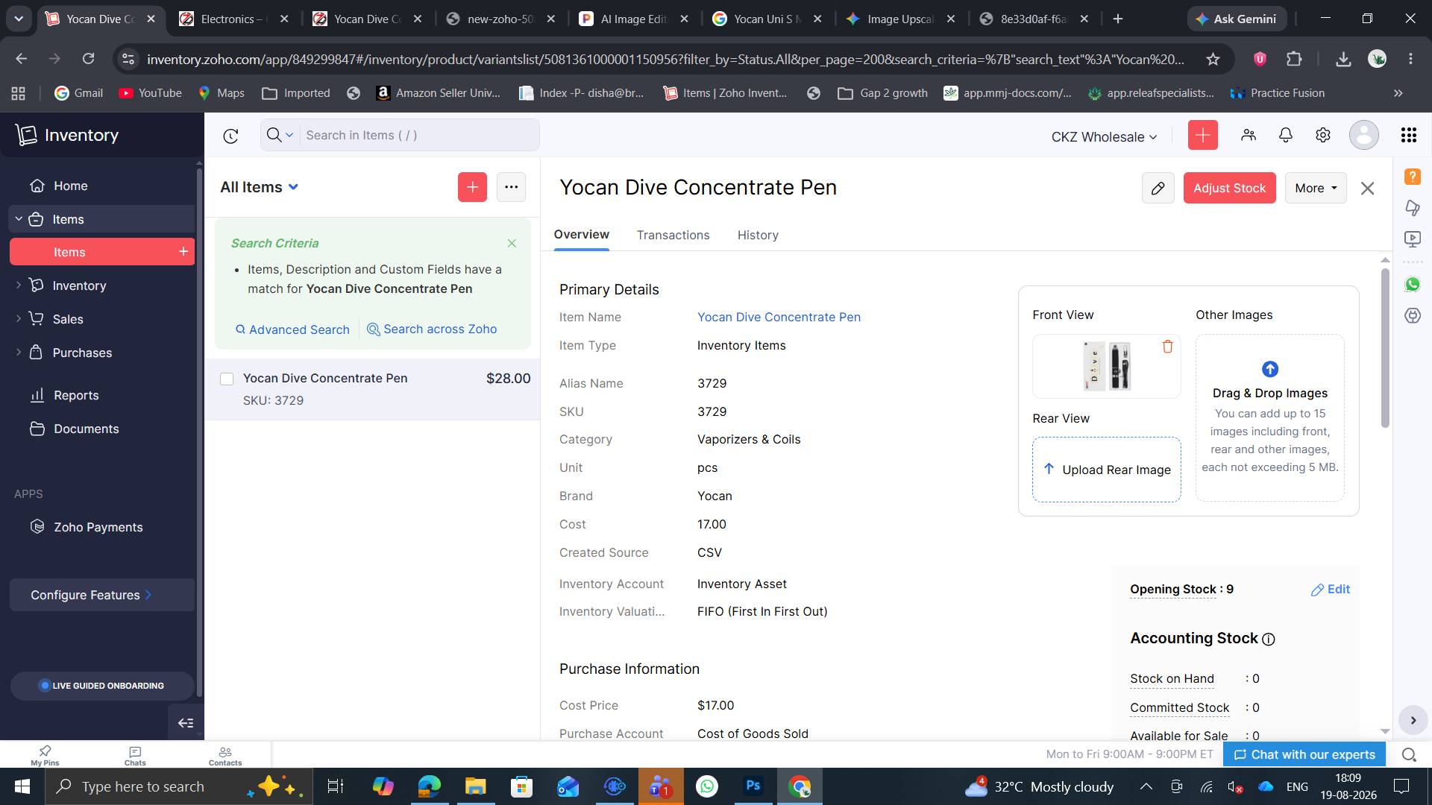Switch to the Transactions tab
The image size is (1432, 805).
point(673,235)
